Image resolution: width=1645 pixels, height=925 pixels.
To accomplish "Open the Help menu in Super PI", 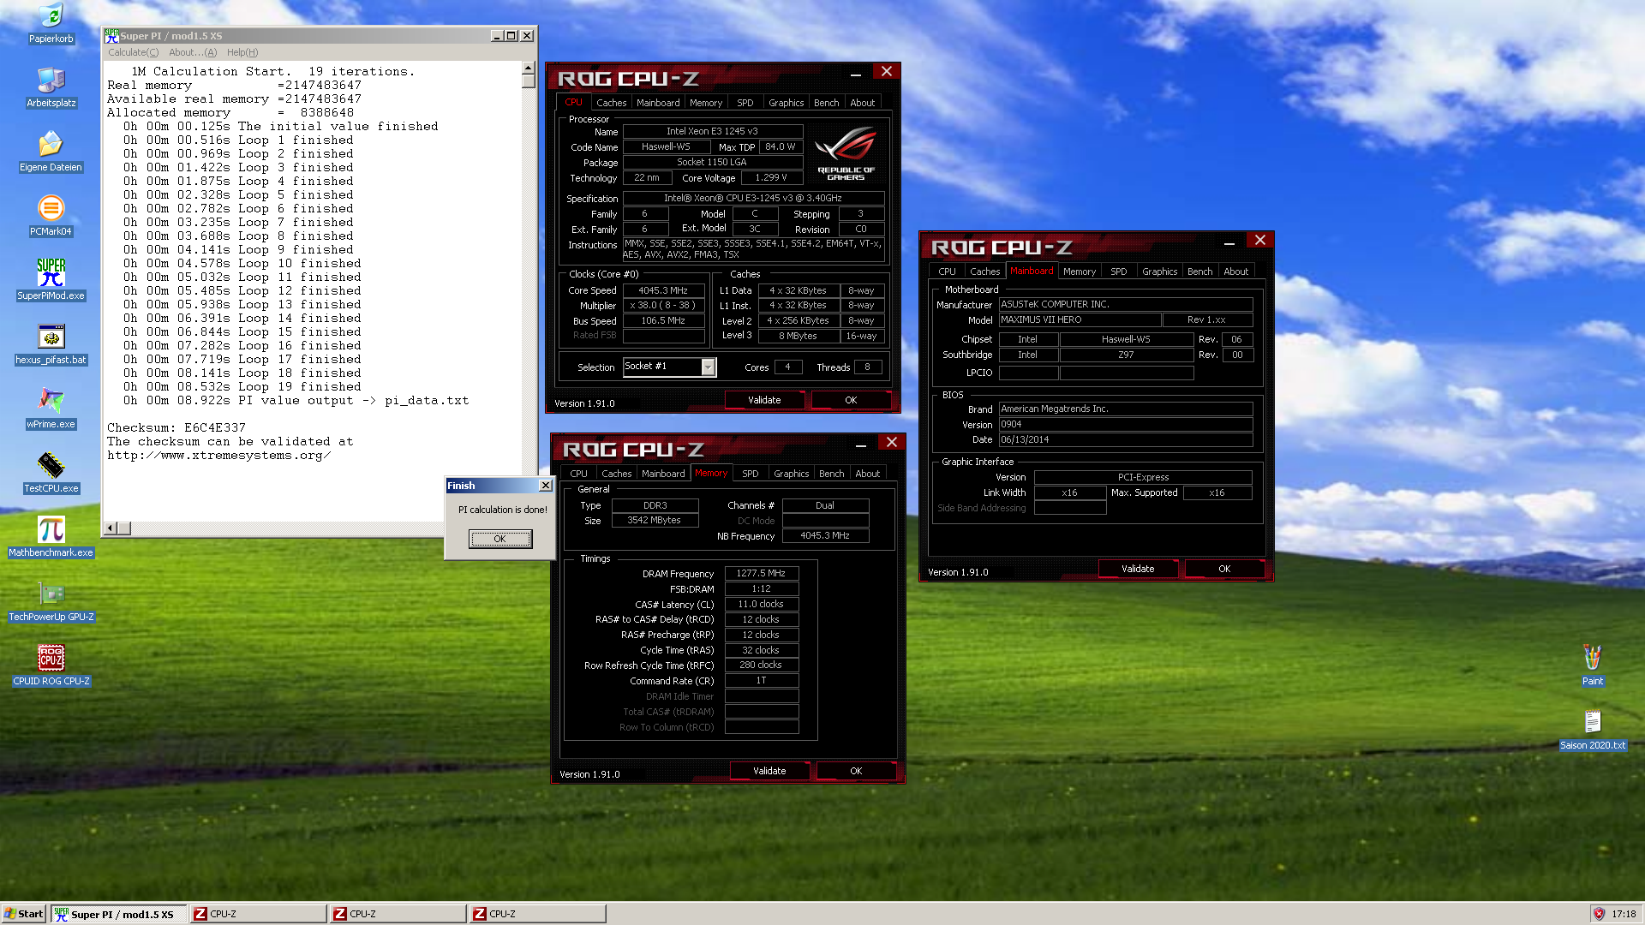I will pos(242,52).
